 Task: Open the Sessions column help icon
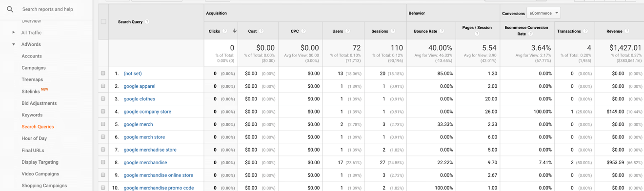tap(393, 31)
